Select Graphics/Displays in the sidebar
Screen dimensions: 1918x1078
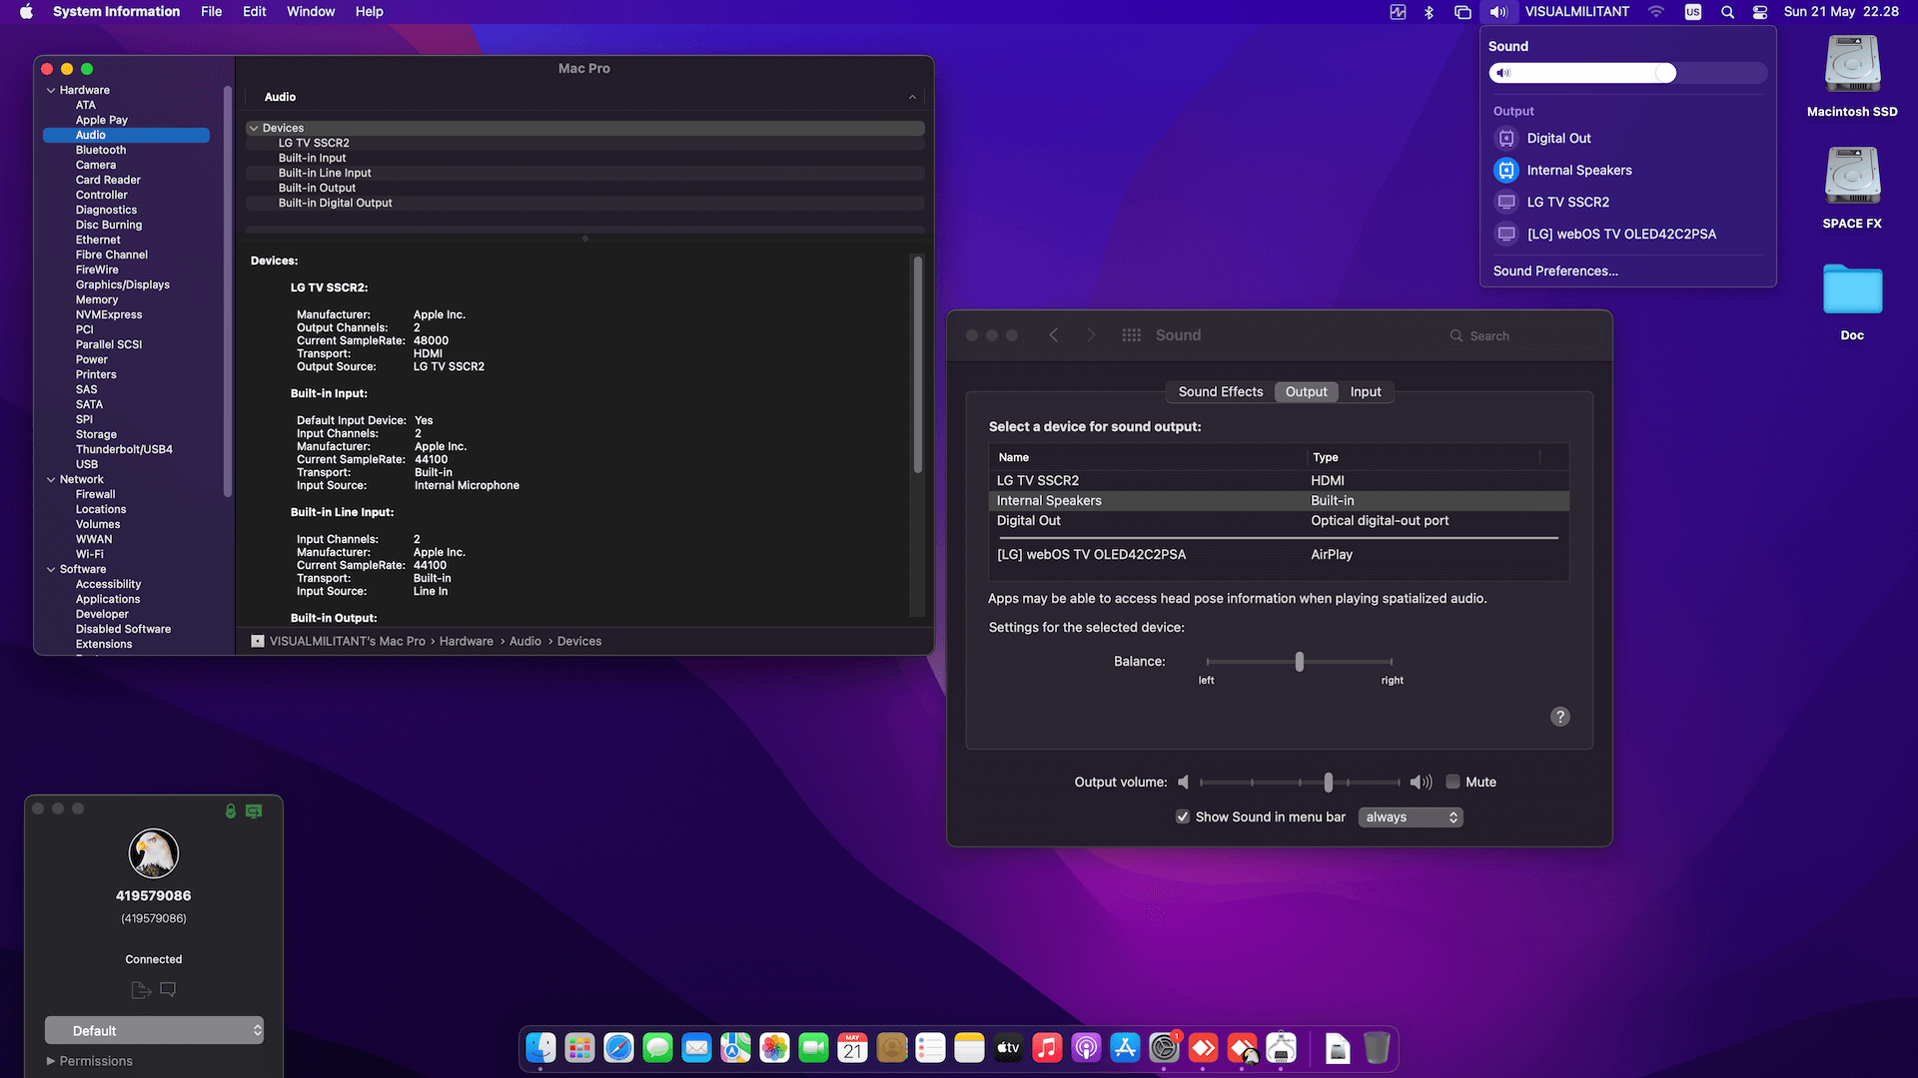tap(123, 284)
